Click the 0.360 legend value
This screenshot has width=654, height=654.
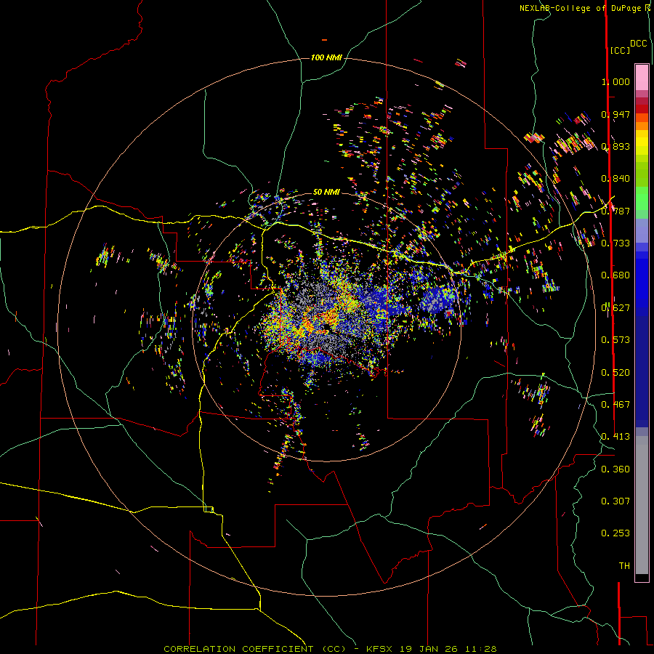click(615, 469)
